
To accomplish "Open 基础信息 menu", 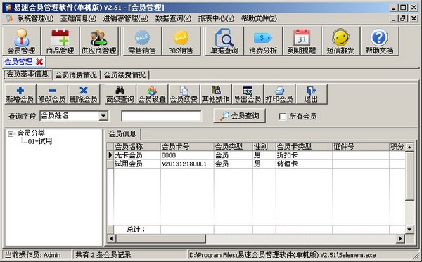I will 78,18.
